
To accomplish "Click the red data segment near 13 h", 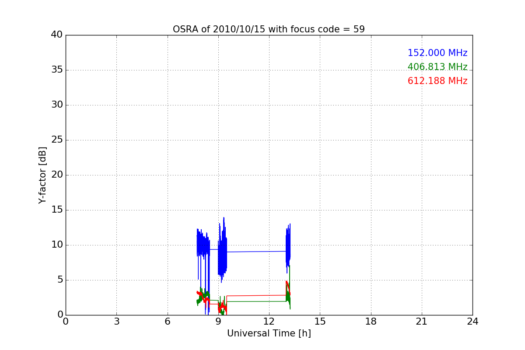I will pyautogui.click(x=288, y=288).
